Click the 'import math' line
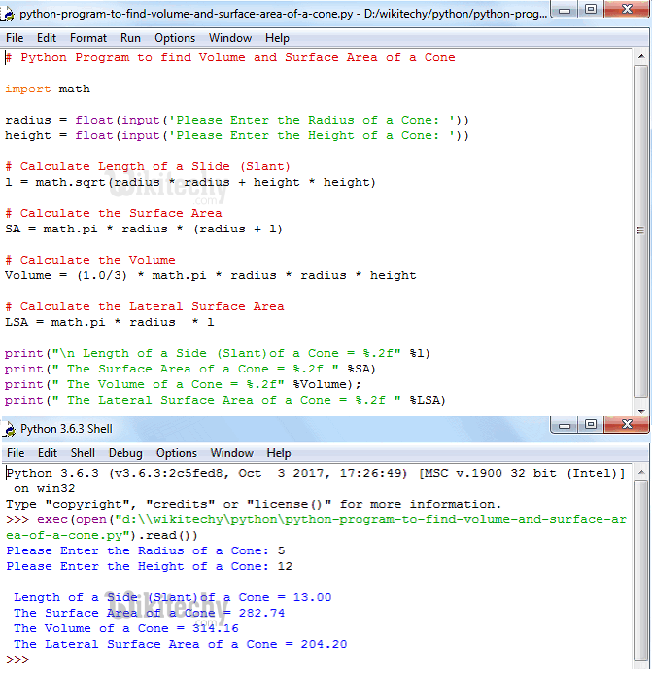 click(x=48, y=89)
